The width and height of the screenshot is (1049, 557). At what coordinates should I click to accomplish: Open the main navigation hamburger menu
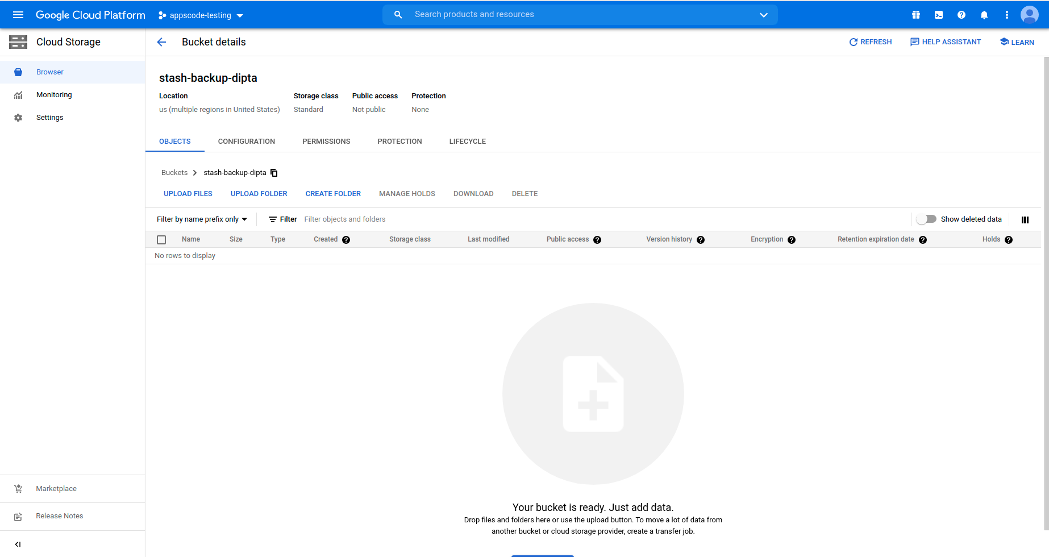pyautogui.click(x=18, y=15)
